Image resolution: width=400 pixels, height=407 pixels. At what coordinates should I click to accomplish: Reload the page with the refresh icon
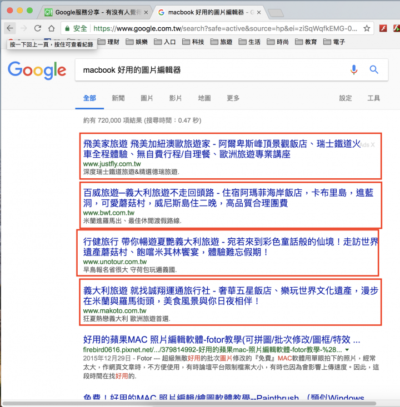tap(38, 28)
